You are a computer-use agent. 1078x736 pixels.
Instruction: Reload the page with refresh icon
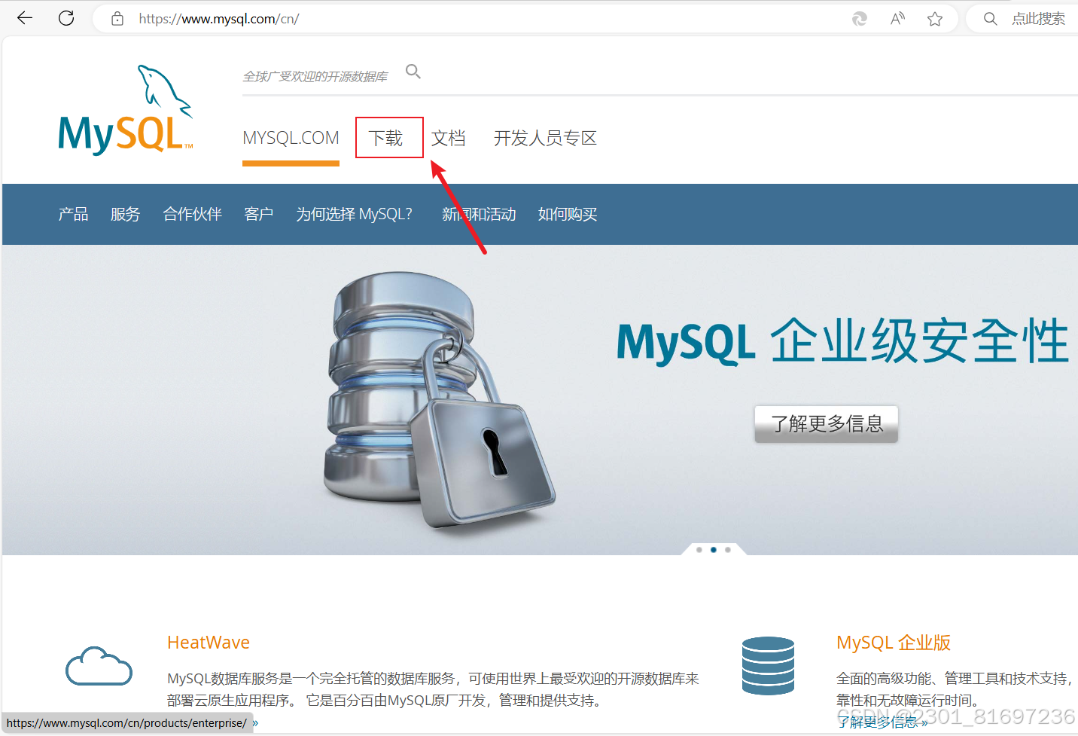pos(66,18)
